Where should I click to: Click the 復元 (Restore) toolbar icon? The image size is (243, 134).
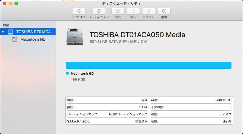click(133, 11)
